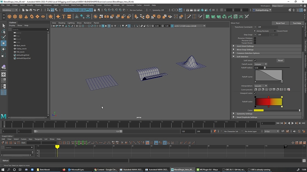Select the Along Normals radio button
The image size is (307, 172).
tap(255, 31)
